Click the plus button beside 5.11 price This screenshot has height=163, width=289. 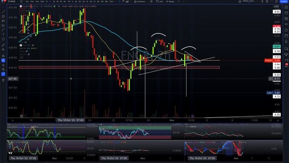[270, 79]
